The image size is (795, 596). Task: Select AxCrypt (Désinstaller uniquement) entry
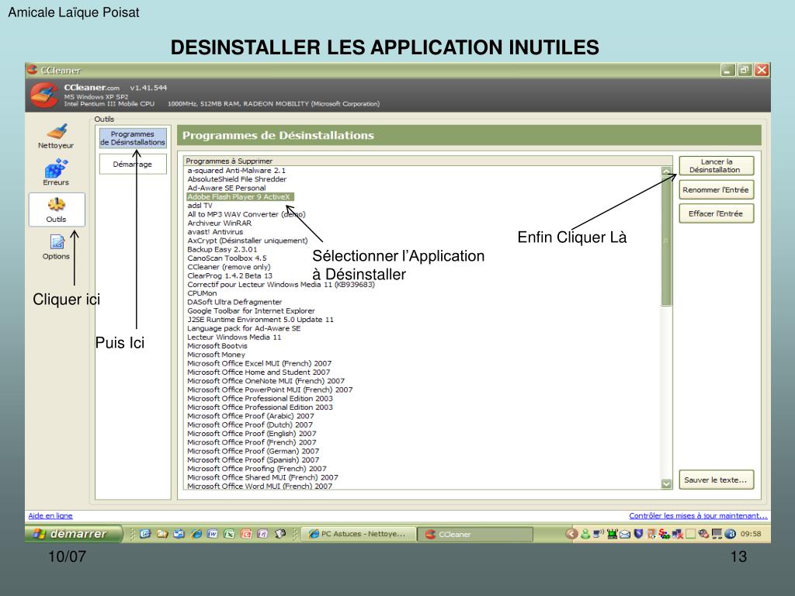(248, 241)
